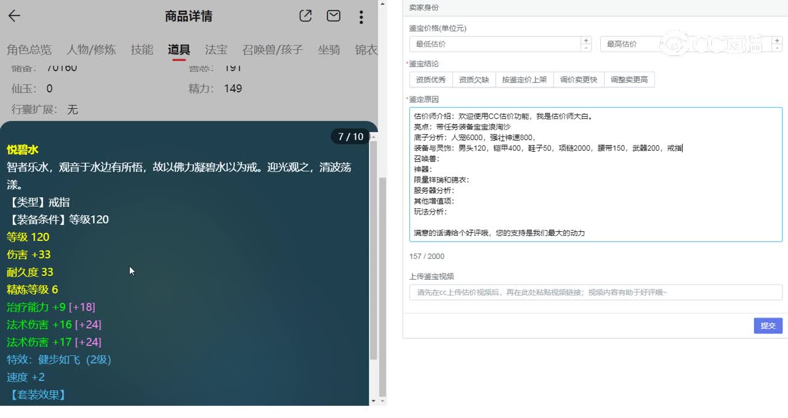Select the 资质欠缺 conclusion option

pyautogui.click(x=474, y=79)
